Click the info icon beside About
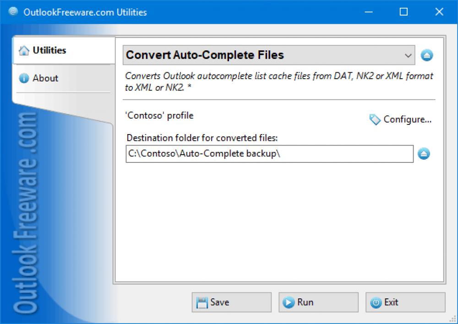The height and width of the screenshot is (324, 458). click(x=24, y=78)
